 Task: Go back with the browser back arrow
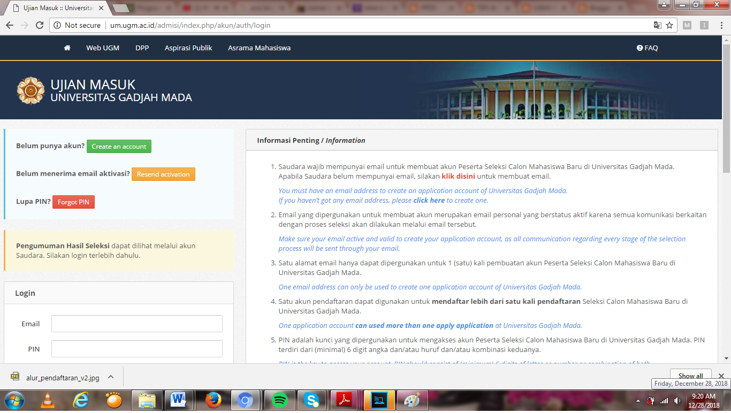10,25
